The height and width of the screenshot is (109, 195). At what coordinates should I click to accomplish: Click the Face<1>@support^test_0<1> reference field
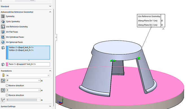tap(29, 64)
